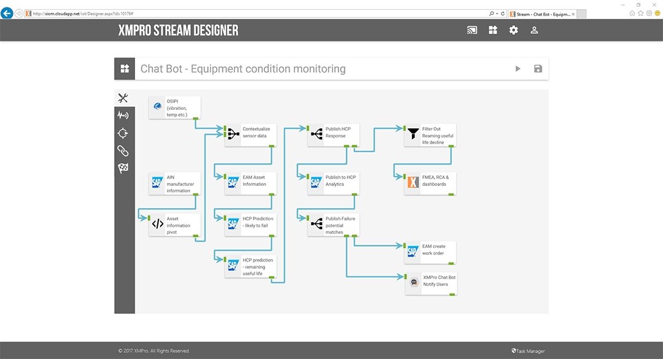
Task: Open the apps grid icon in header
Action: coord(492,29)
